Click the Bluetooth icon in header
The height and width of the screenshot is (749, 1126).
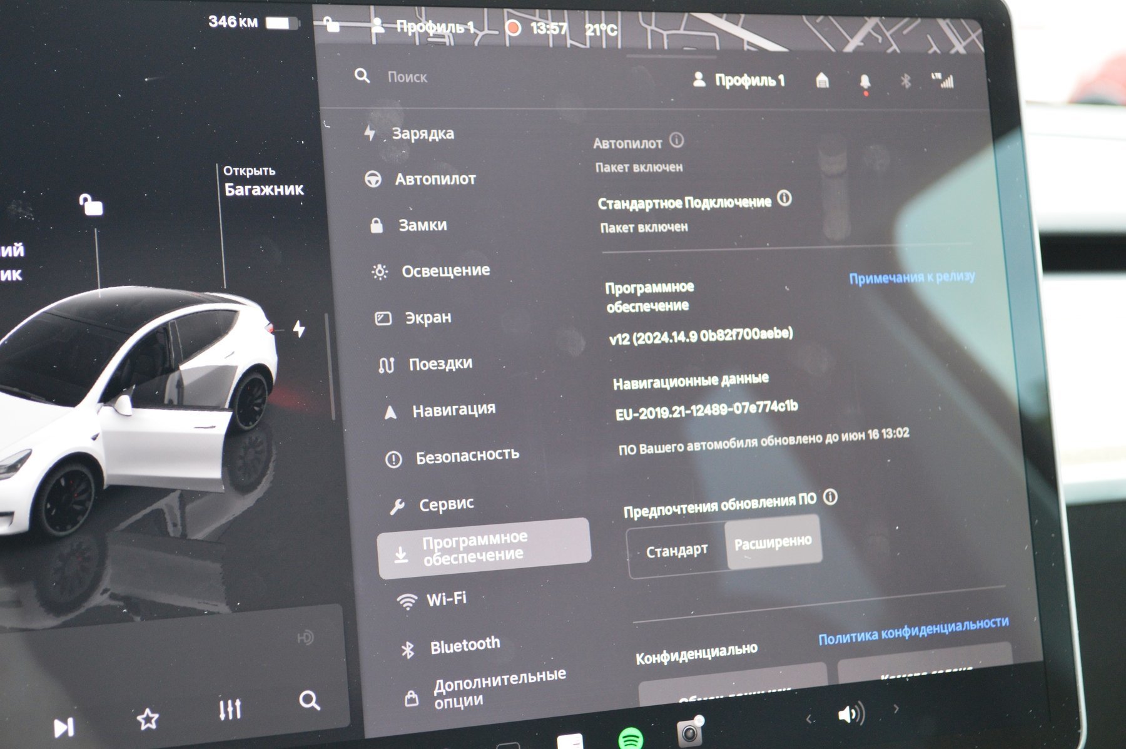905,81
